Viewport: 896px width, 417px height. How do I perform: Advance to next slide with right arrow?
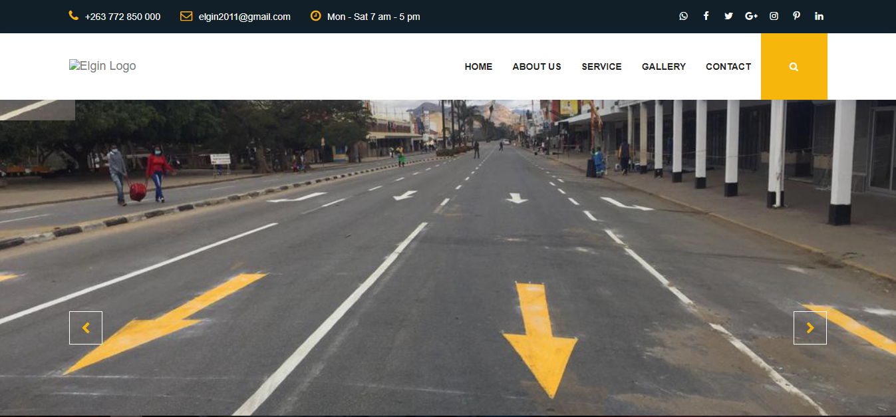(x=810, y=328)
